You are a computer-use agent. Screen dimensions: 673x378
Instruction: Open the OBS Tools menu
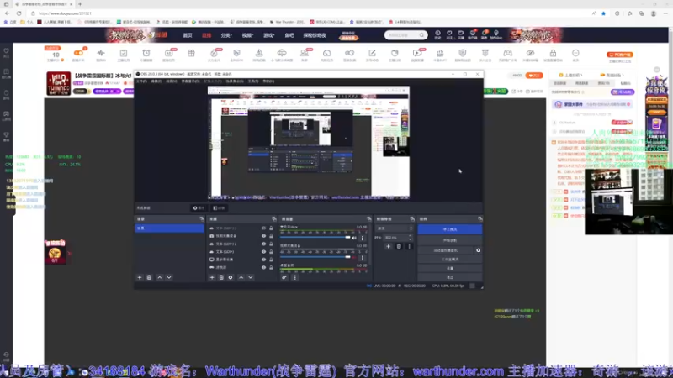[253, 81]
